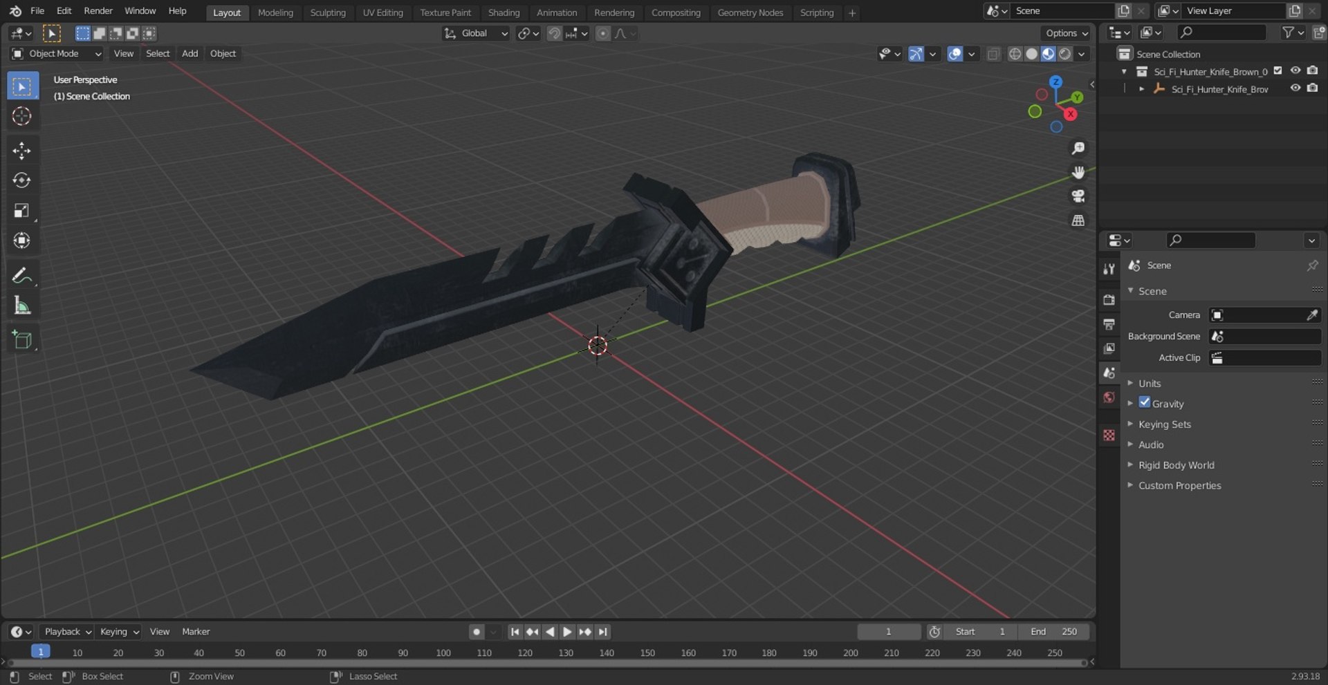Activate the Scale tool

pyautogui.click(x=21, y=211)
